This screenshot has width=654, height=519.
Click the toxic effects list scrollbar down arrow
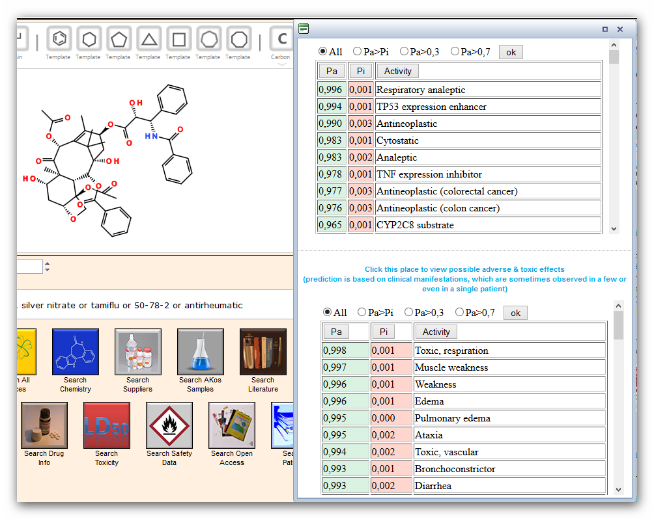[x=619, y=490]
